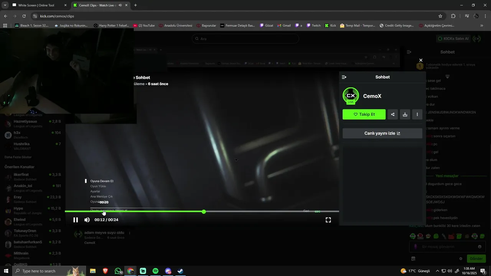Open the Anadolu Üniversitesi bookmark
491x276 pixels.
(x=175, y=26)
